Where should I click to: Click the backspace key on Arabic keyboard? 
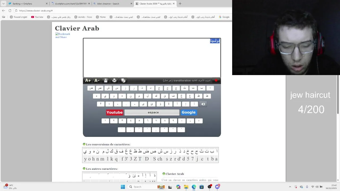point(203,104)
